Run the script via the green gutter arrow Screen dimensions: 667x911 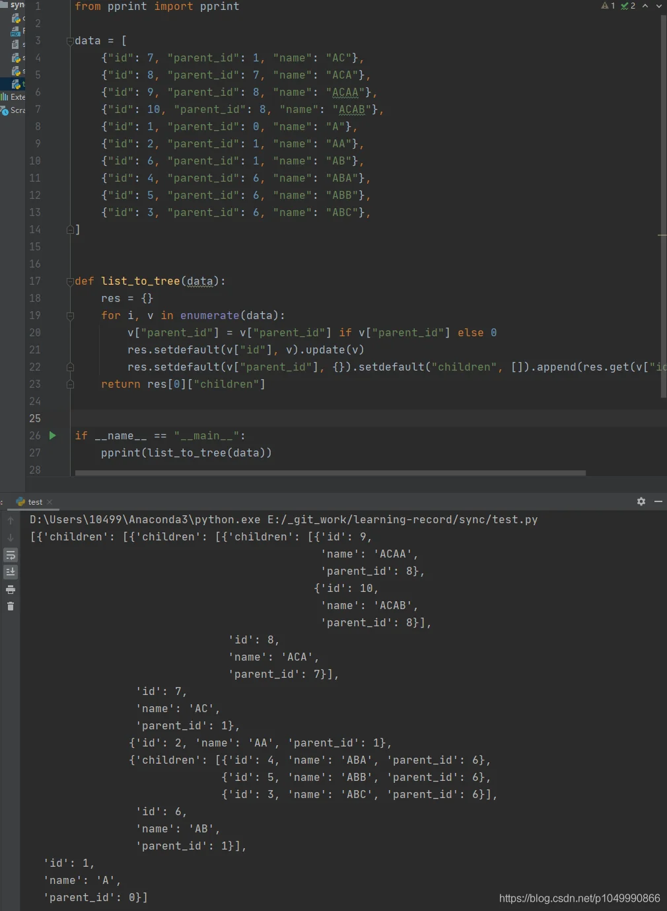pyautogui.click(x=53, y=435)
